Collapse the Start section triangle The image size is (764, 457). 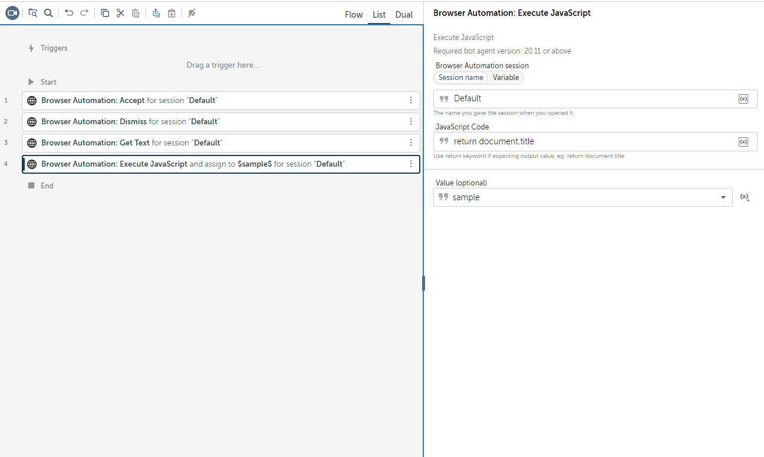click(31, 82)
